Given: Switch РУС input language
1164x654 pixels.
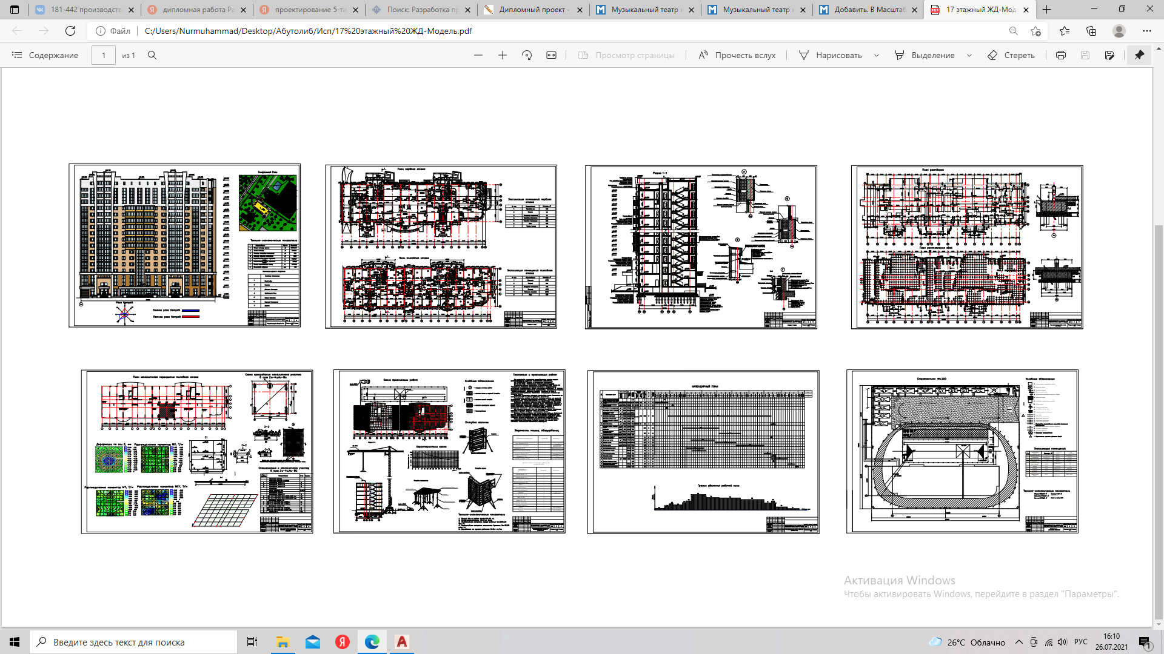Looking at the screenshot, I should click(x=1080, y=642).
